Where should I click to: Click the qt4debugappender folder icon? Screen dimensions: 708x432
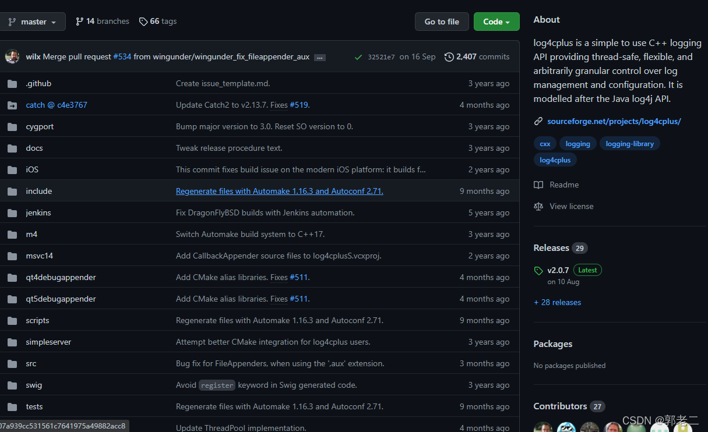pyautogui.click(x=12, y=278)
